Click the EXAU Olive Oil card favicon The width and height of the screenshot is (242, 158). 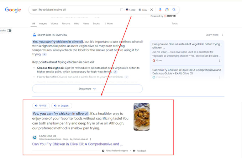(154, 77)
